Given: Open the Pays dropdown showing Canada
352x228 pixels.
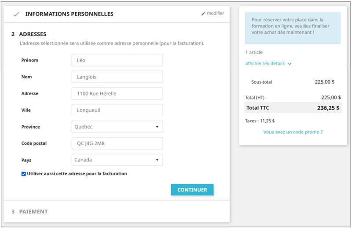Looking at the screenshot, I should (x=117, y=160).
